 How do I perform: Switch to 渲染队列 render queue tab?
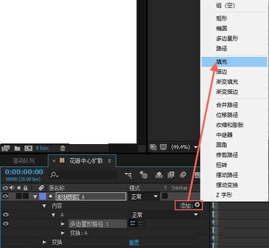coord(24,161)
